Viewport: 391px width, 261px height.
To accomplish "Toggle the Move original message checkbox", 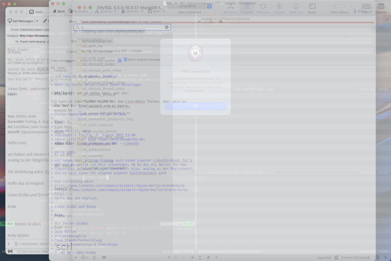I will [x=126, y=59].
